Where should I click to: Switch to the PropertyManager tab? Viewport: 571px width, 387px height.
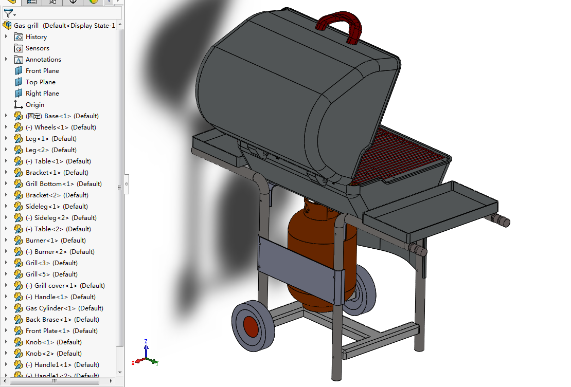coord(32,3)
